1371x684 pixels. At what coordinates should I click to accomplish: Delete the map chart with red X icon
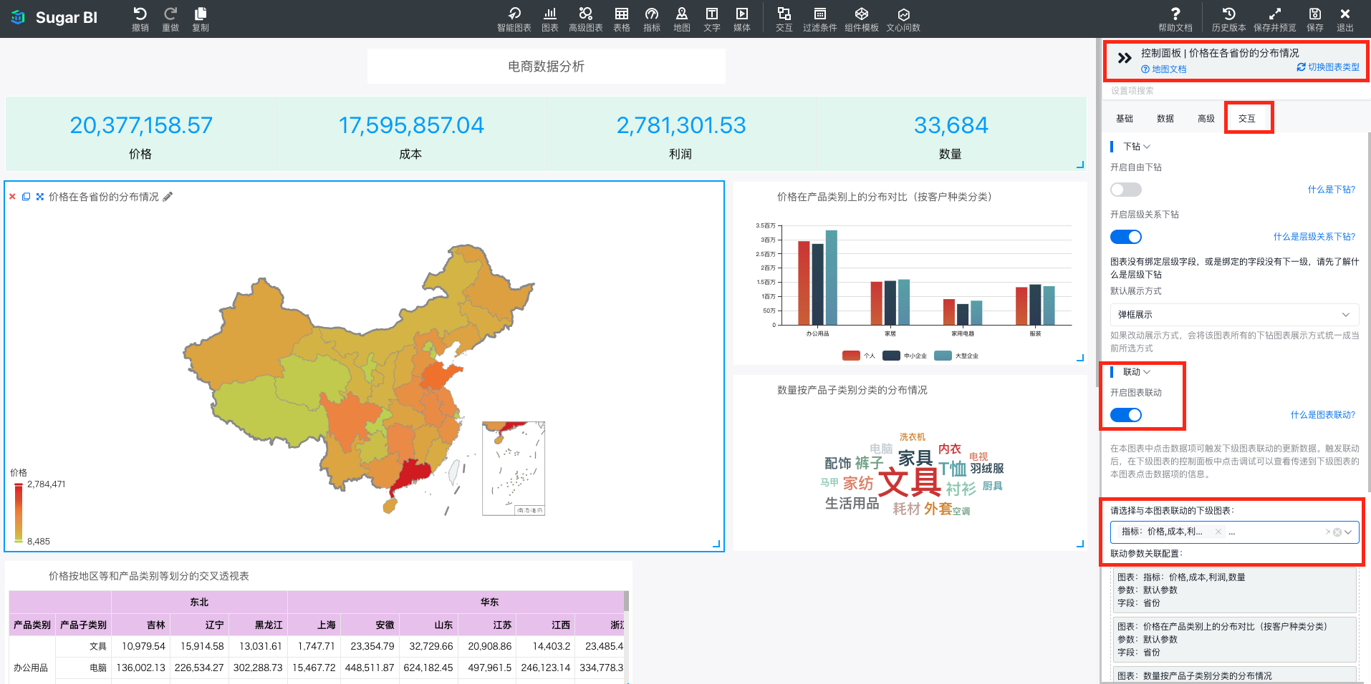12,197
